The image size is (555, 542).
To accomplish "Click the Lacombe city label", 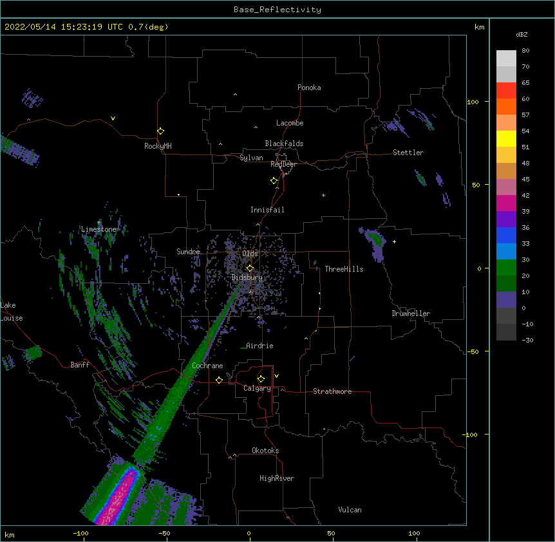I will [290, 123].
